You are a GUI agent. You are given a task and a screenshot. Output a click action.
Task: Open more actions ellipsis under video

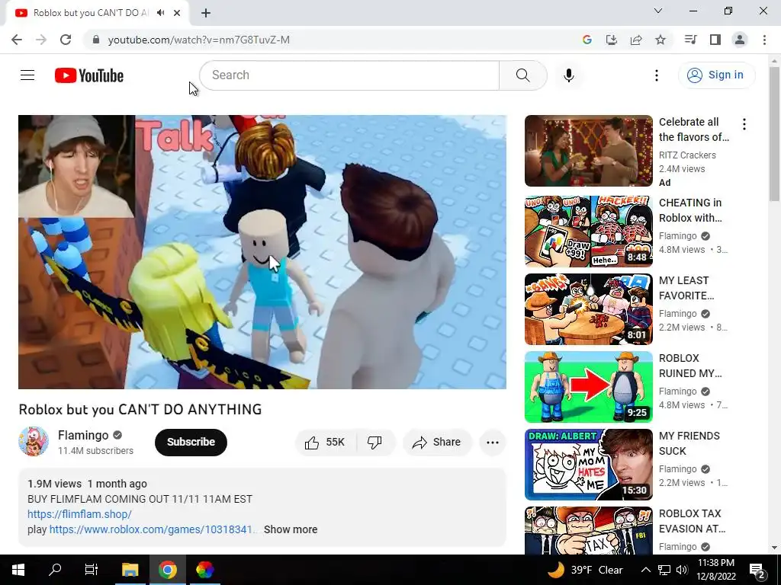[493, 443]
